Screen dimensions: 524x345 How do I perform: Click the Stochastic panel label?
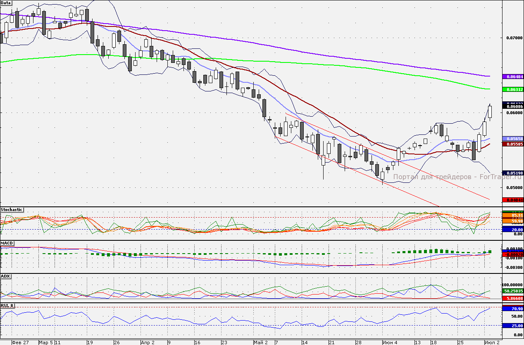(x=12, y=210)
